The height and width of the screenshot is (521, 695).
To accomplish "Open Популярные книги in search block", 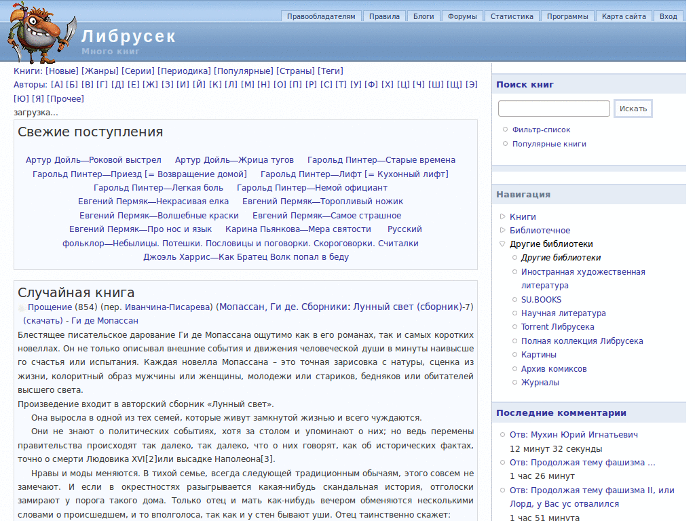I will pos(549,144).
